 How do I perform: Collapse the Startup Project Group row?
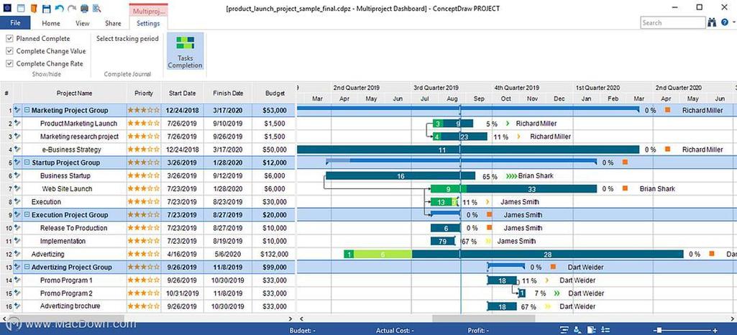27,163
